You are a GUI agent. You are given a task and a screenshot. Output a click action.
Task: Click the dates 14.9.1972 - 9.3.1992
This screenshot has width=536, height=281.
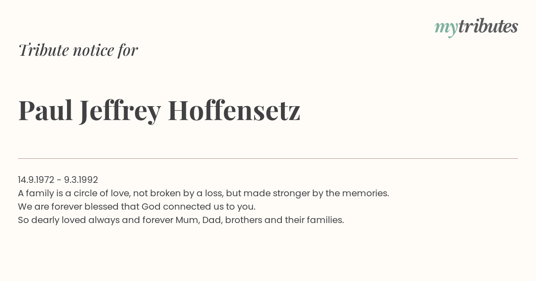point(58,180)
